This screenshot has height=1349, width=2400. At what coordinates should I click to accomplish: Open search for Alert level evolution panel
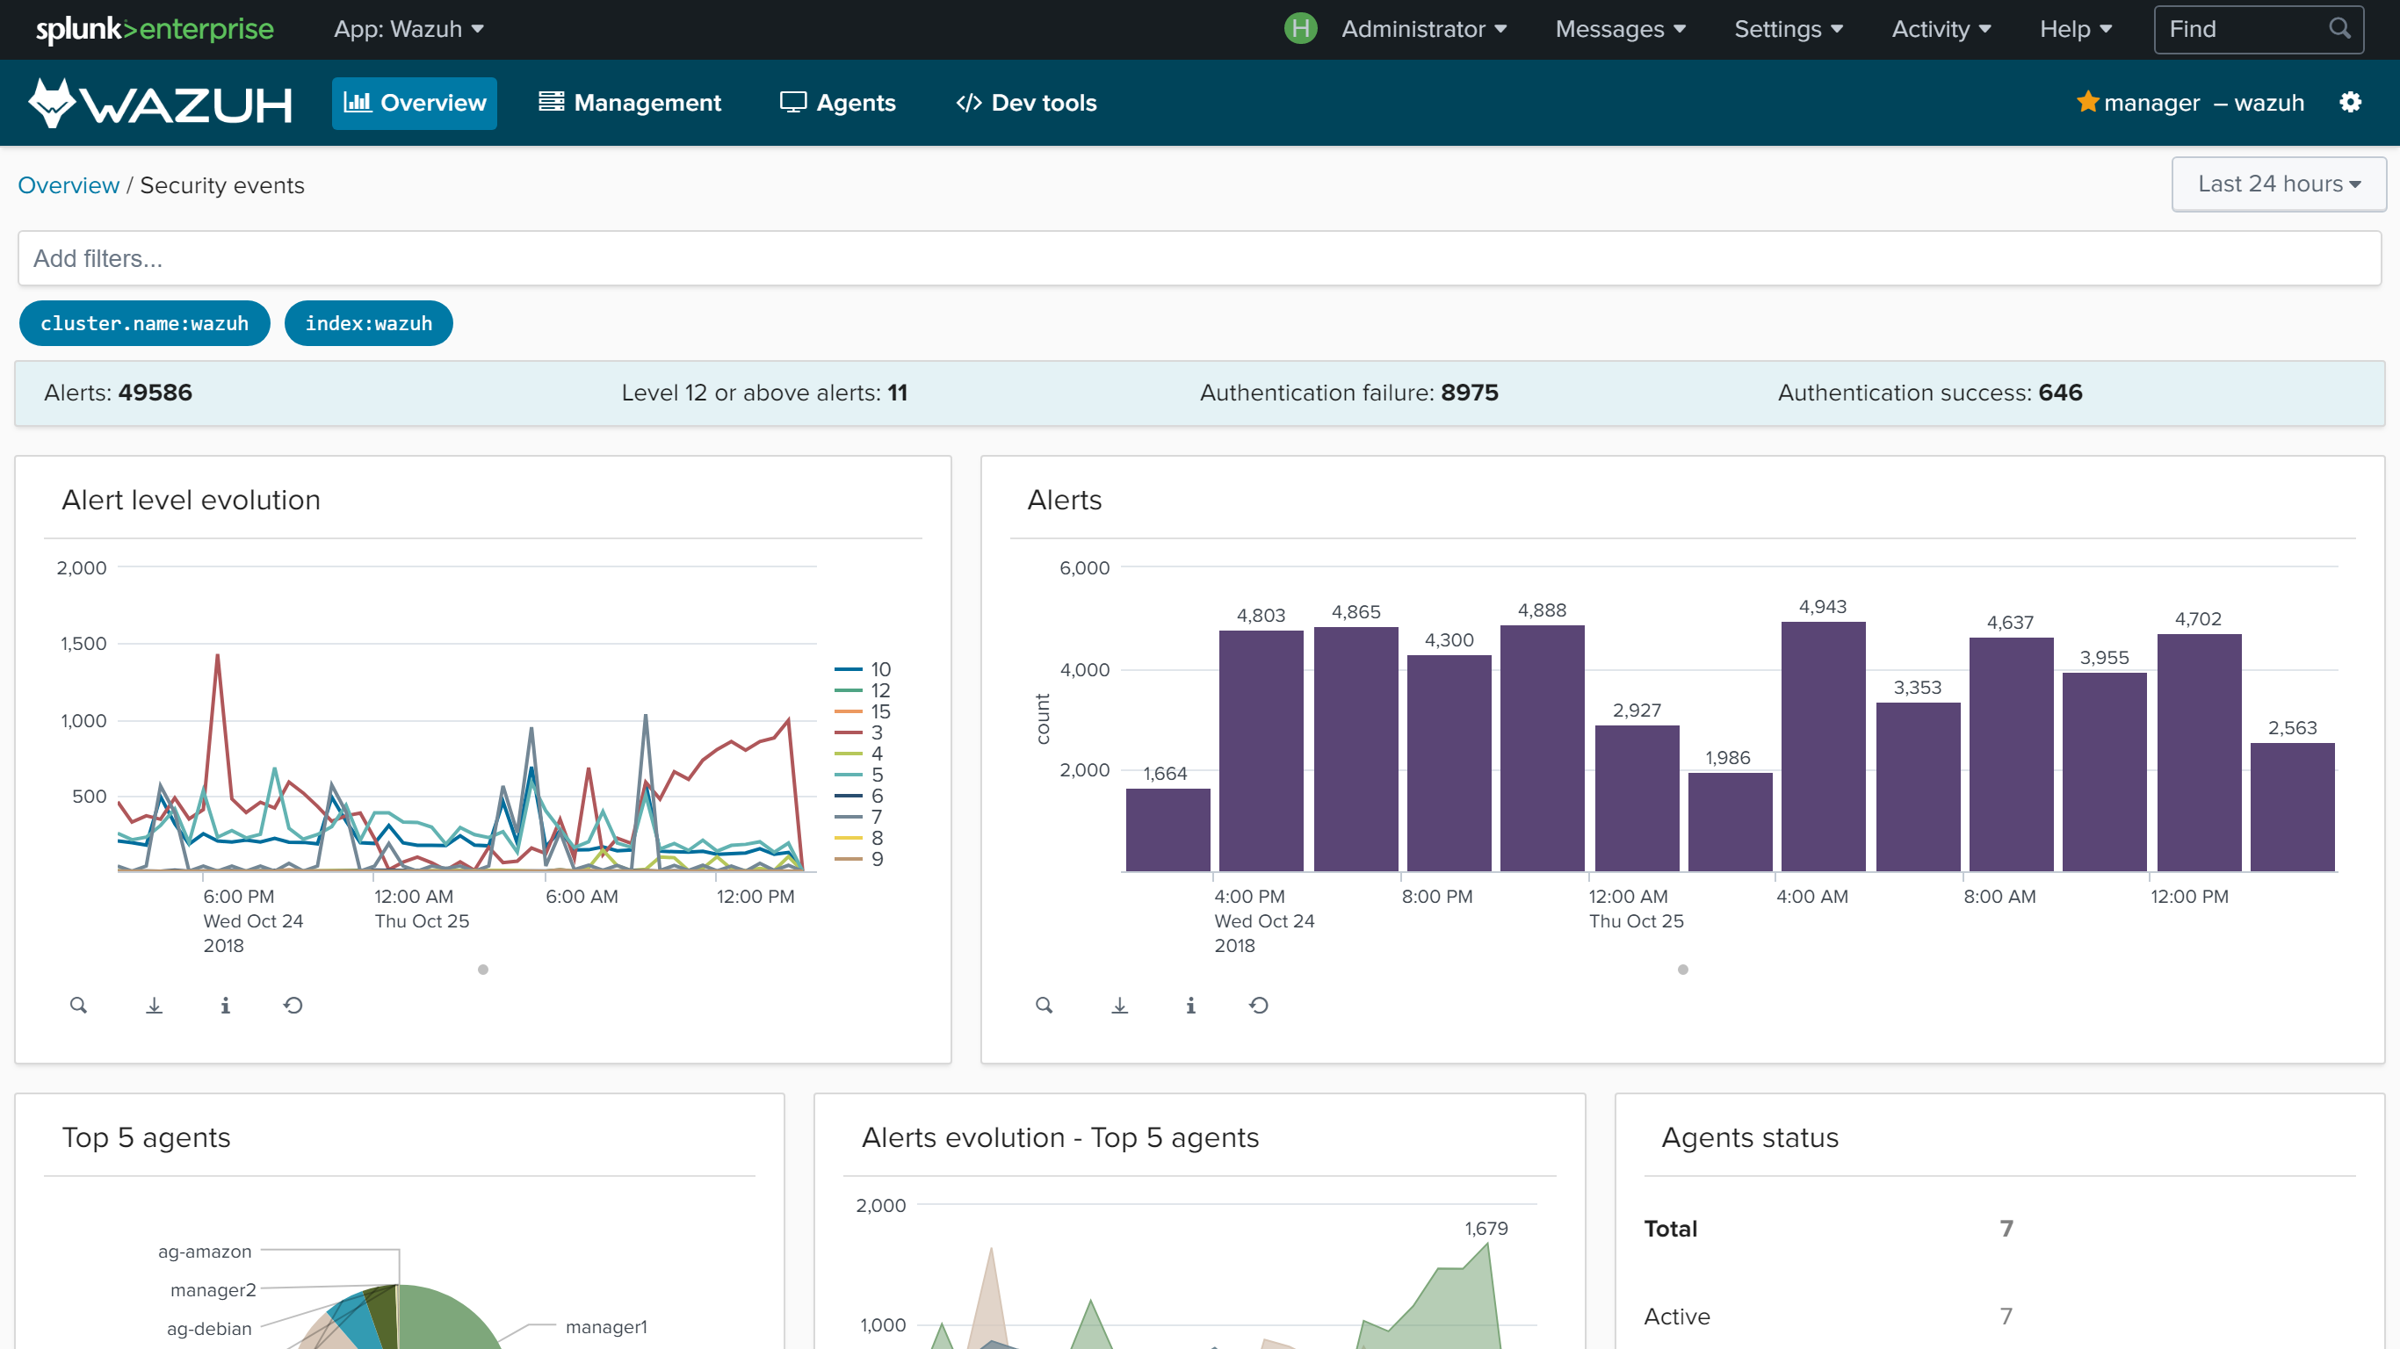pos(78,1006)
